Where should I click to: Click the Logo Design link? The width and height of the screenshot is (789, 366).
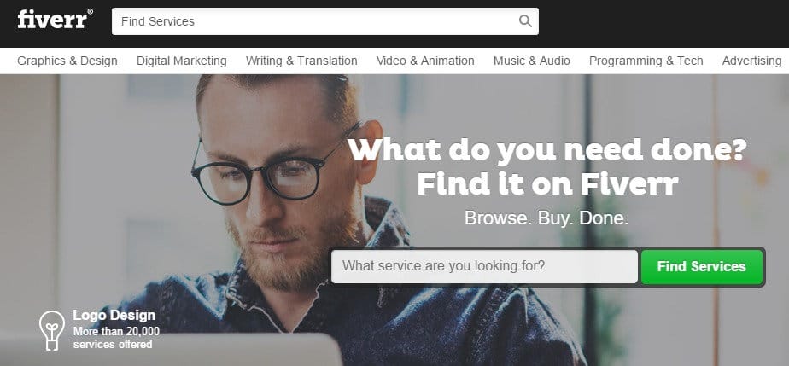pos(114,315)
